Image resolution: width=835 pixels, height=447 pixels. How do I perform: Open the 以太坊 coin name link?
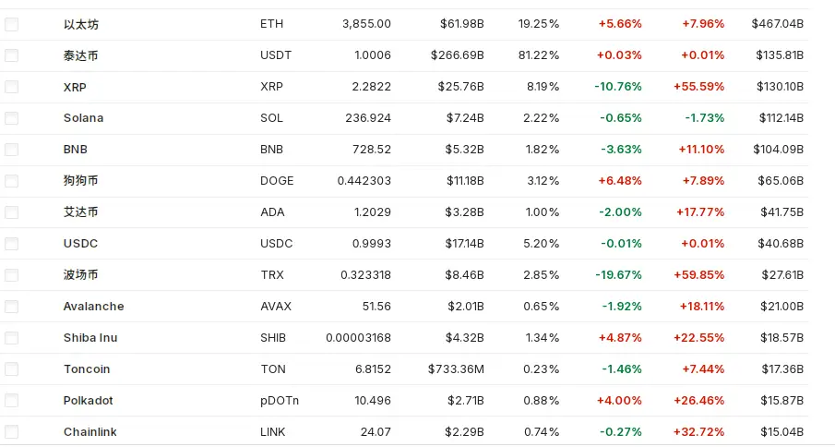coord(81,24)
